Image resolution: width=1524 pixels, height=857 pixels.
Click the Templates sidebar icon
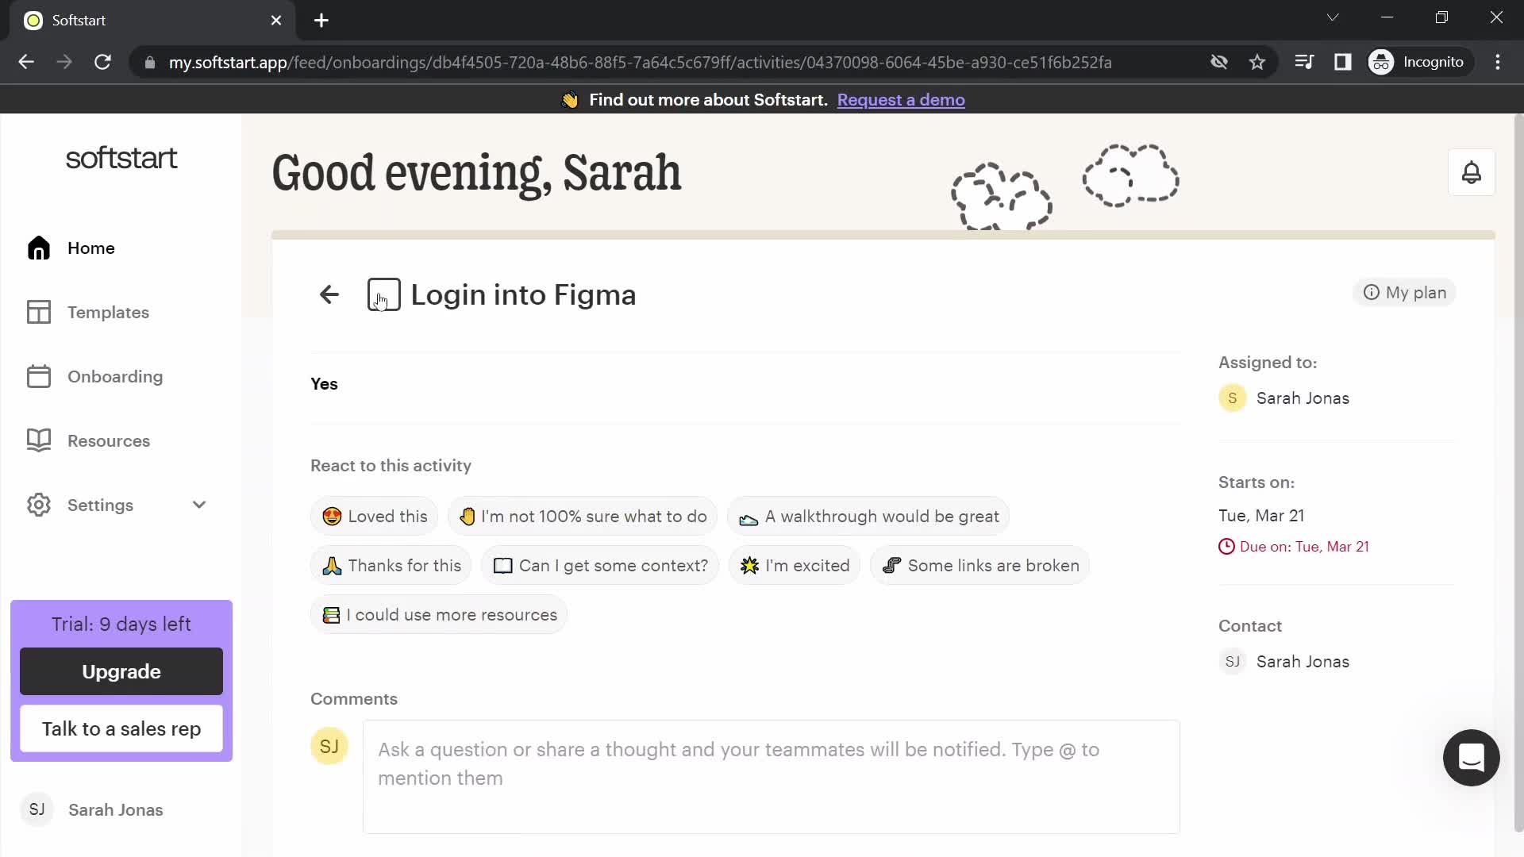(39, 312)
